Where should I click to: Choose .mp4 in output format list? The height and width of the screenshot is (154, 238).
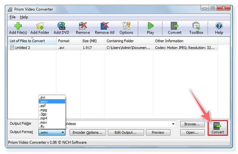[x=52, y=118]
